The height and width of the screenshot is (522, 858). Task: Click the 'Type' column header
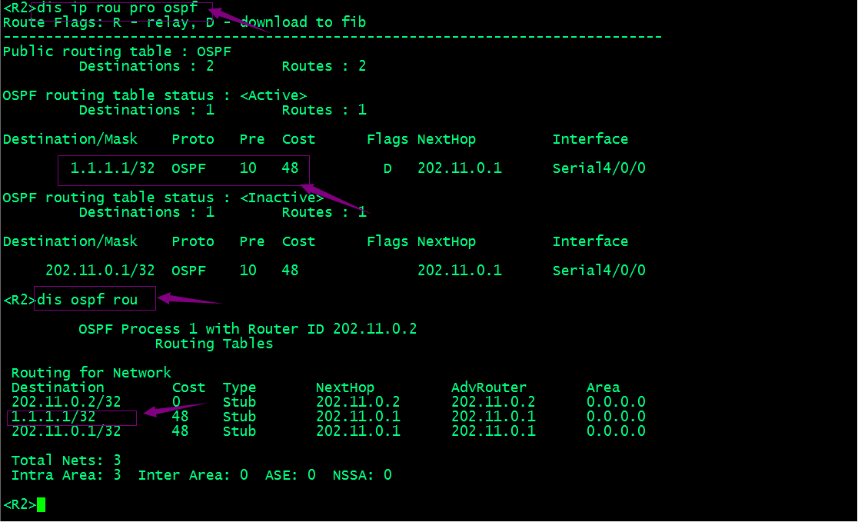[239, 388]
